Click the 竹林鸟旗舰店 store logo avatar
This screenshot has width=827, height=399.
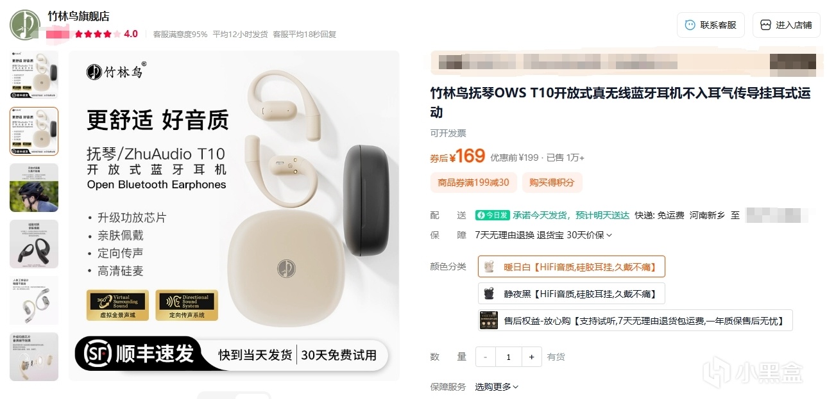tap(25, 24)
